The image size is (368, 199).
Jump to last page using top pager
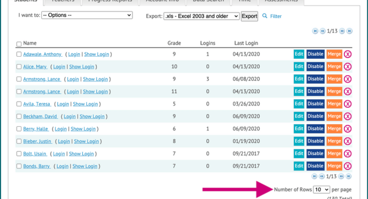coord(349,31)
